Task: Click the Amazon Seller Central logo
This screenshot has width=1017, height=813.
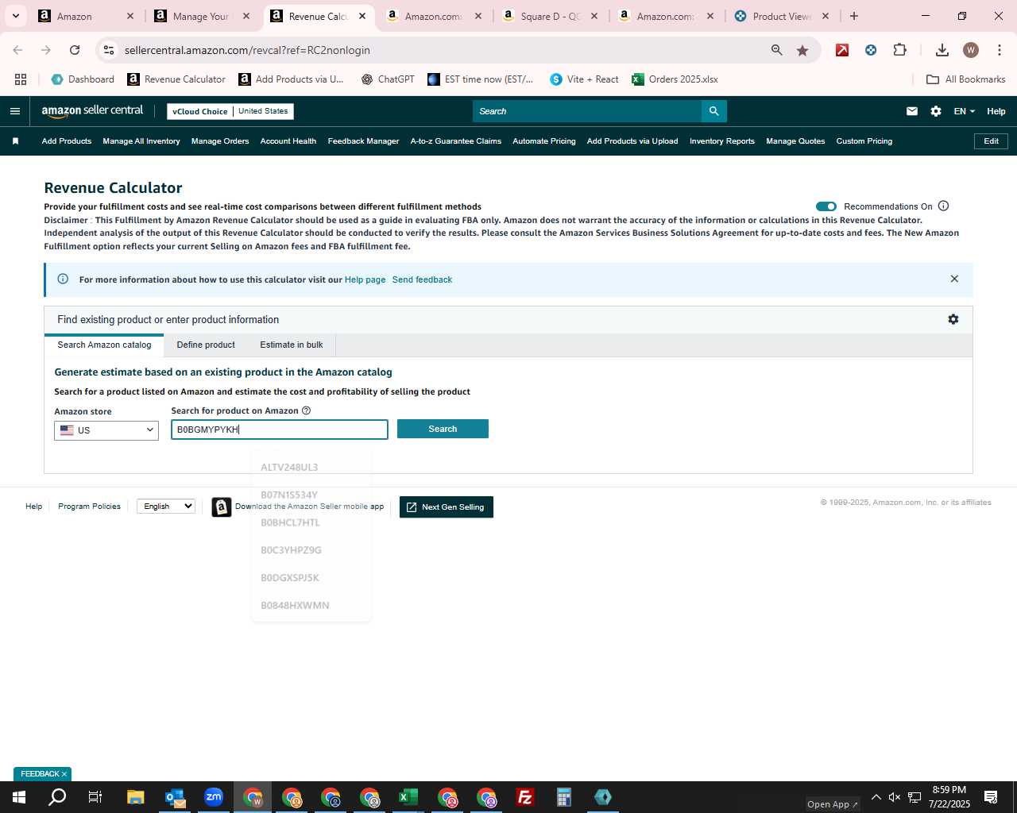Action: click(x=92, y=111)
